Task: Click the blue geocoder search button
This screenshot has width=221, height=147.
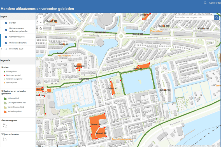Action: click(x=217, y=17)
